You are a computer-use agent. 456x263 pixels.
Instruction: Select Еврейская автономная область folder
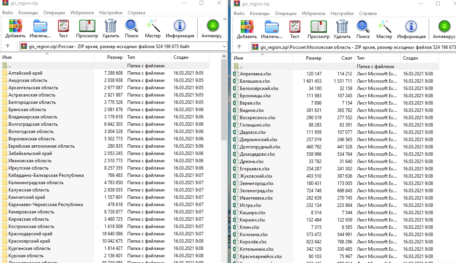pyautogui.click(x=105, y=146)
